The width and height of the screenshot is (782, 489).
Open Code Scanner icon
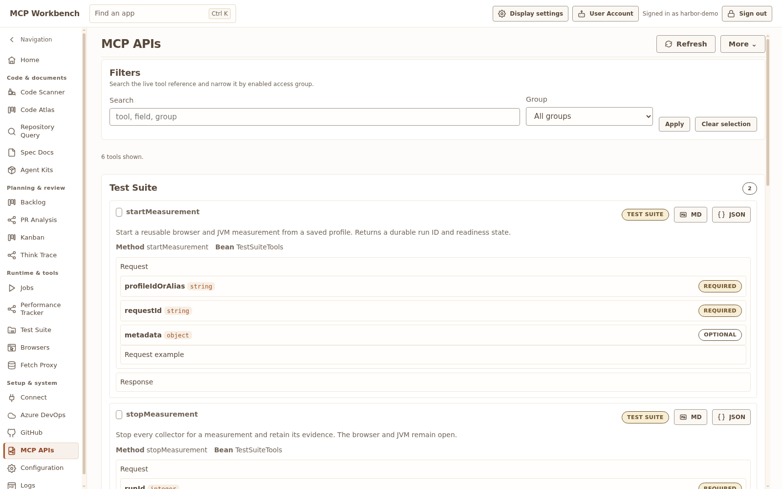[x=12, y=92]
